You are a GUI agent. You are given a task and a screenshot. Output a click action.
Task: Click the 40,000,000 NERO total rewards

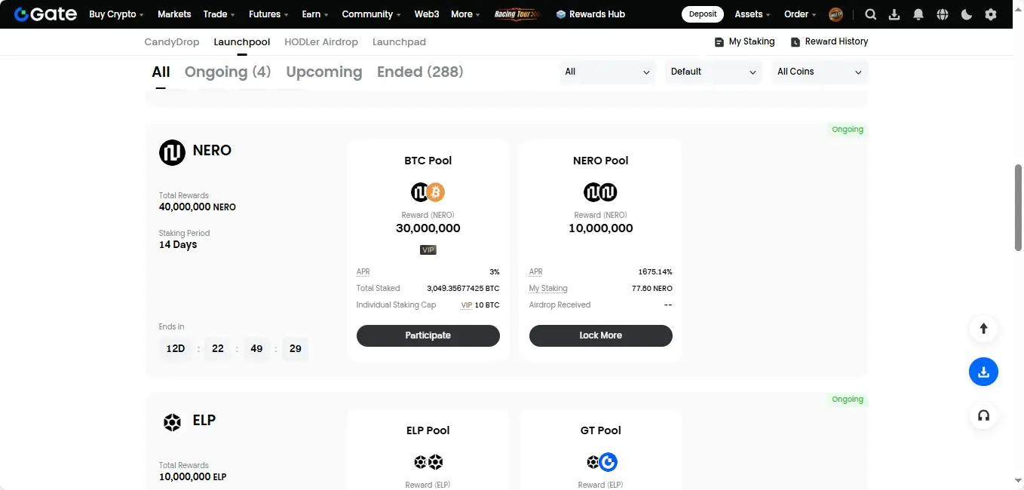pyautogui.click(x=198, y=207)
